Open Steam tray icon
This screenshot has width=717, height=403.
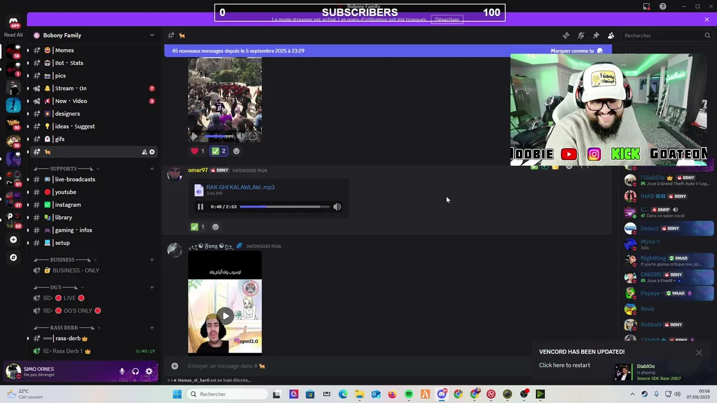click(x=645, y=394)
